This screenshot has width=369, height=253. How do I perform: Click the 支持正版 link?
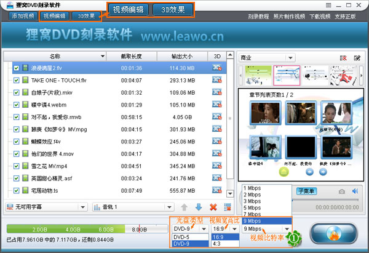(x=345, y=17)
